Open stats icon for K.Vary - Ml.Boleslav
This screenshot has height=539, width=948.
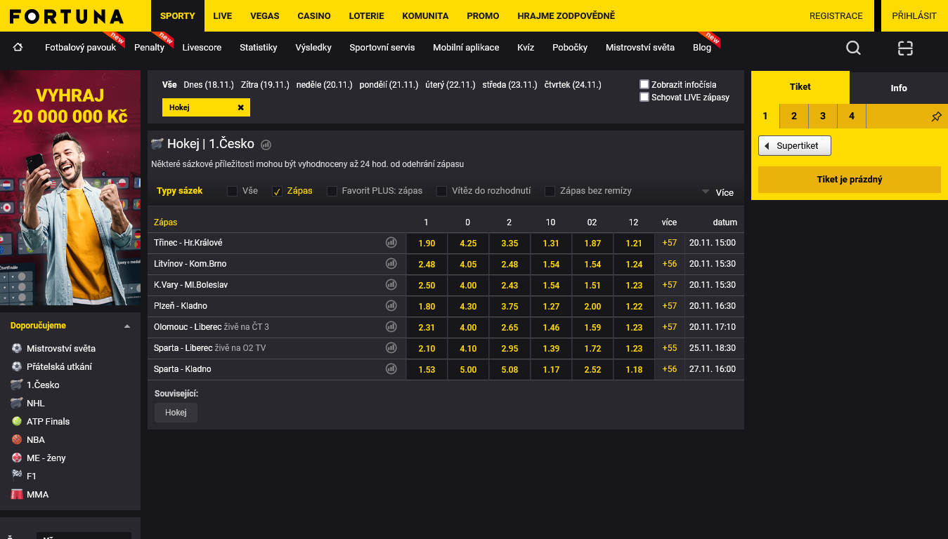(x=391, y=284)
